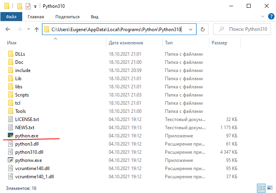
Task: Select the DLLs folder icon
Action: click(x=11, y=54)
